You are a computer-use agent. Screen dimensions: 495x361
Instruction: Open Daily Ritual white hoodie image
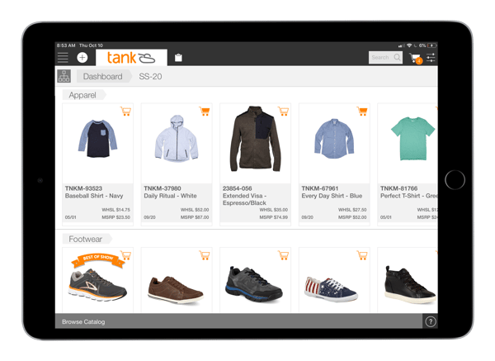[177, 139]
